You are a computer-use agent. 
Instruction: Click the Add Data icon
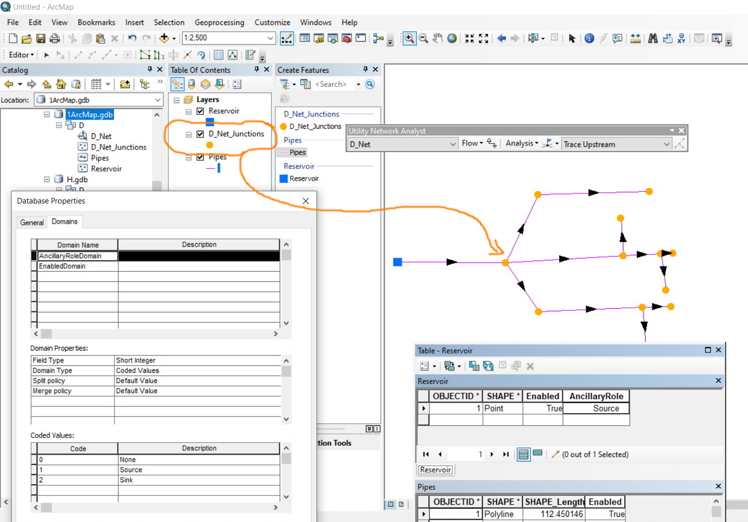tap(164, 38)
